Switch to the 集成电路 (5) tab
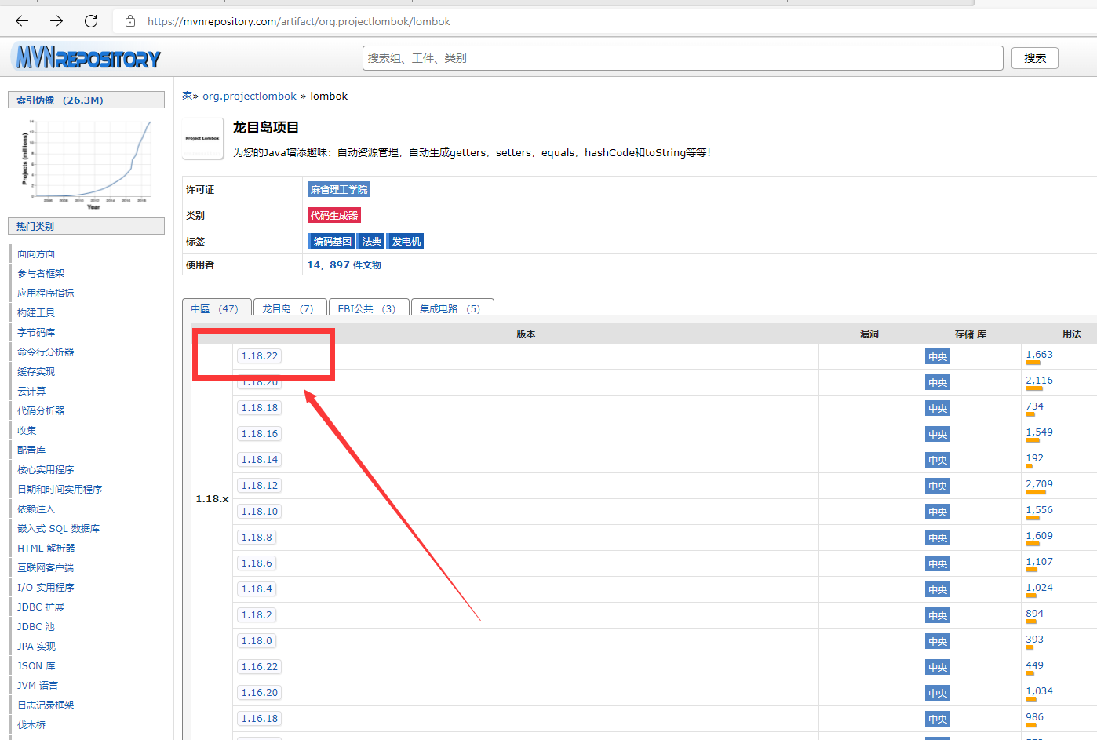 [451, 308]
